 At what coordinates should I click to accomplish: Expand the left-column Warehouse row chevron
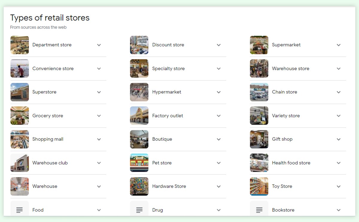tap(99, 186)
